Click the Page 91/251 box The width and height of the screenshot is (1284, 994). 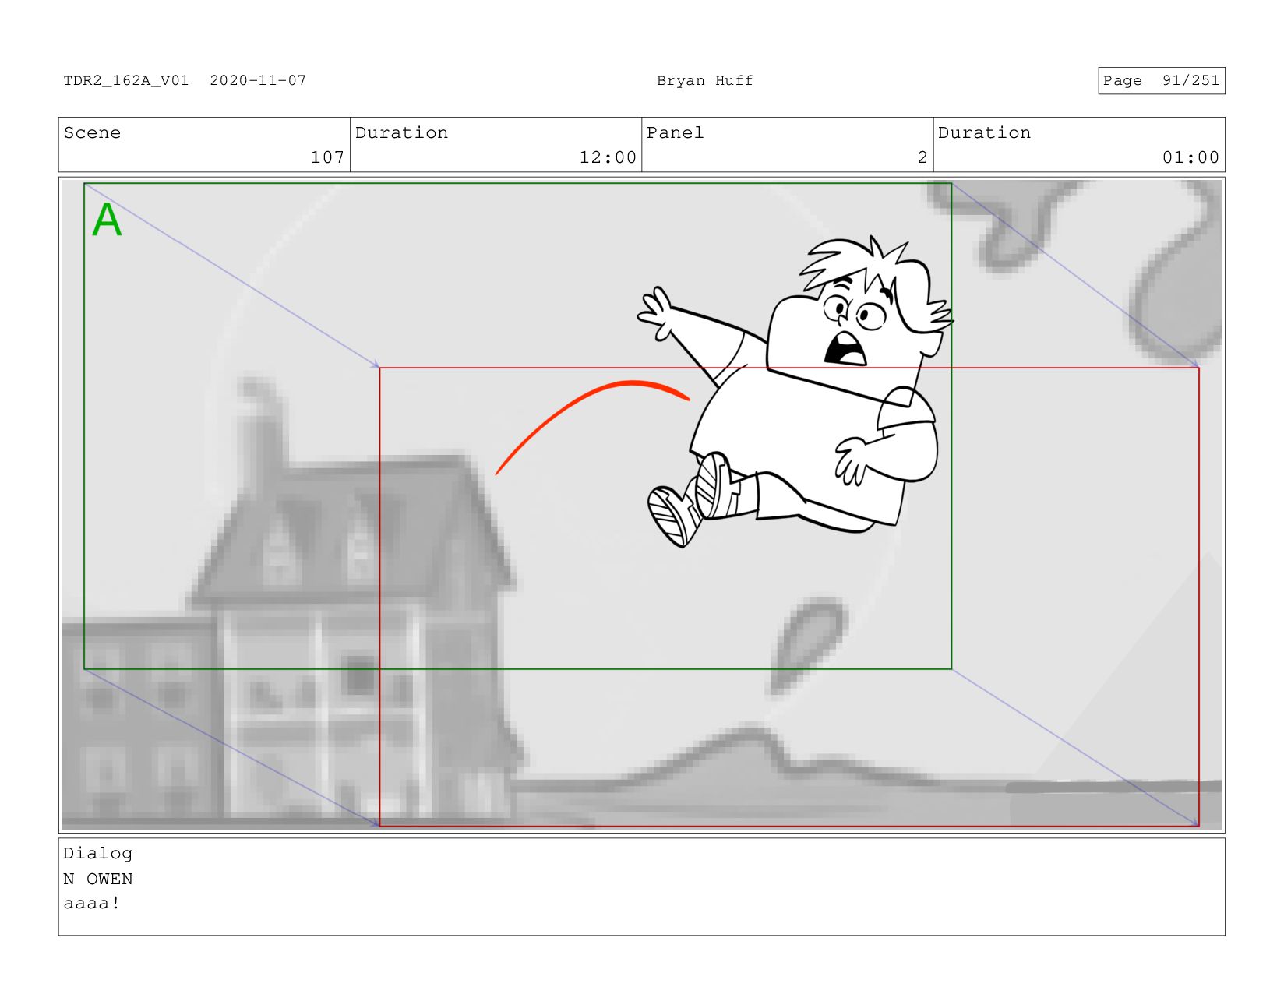1161,80
